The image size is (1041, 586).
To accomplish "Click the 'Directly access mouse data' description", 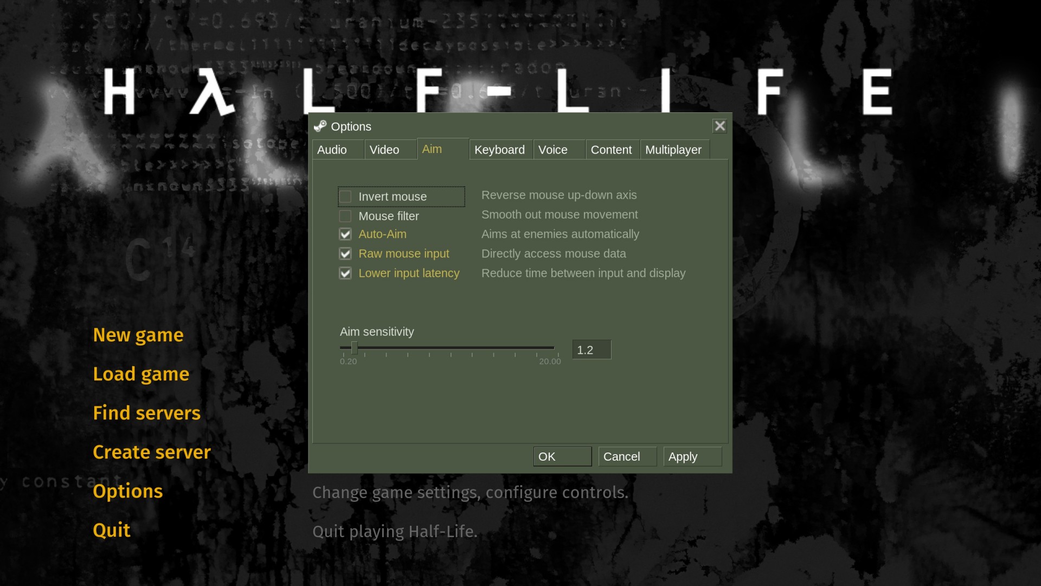I will click(554, 253).
